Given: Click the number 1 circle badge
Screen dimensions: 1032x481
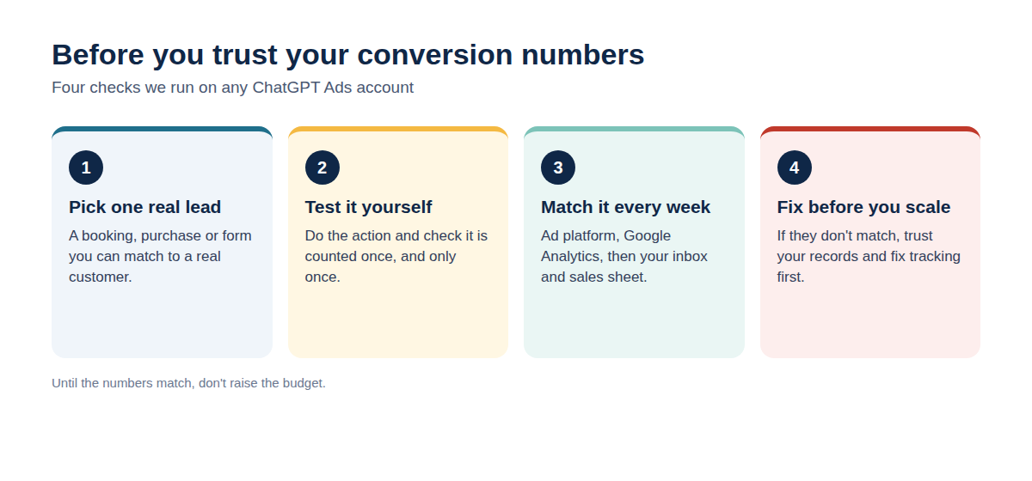Looking at the screenshot, I should 86,167.
